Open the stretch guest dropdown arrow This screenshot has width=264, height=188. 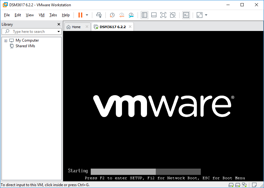206,15
